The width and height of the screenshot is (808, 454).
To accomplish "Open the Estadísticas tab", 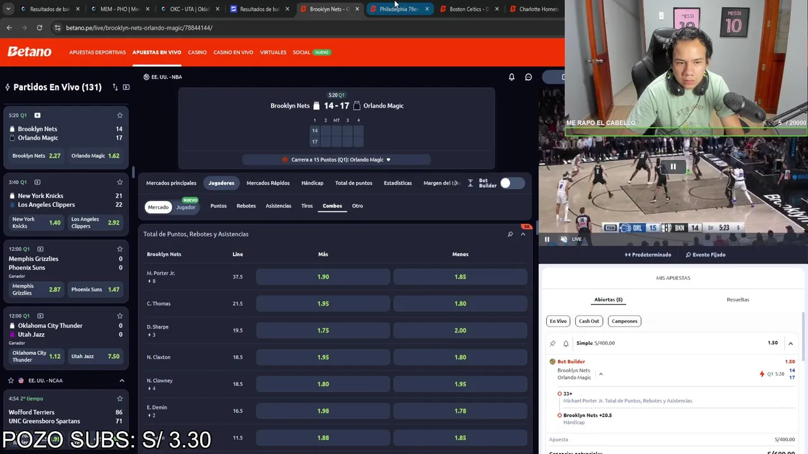I will pyautogui.click(x=398, y=183).
